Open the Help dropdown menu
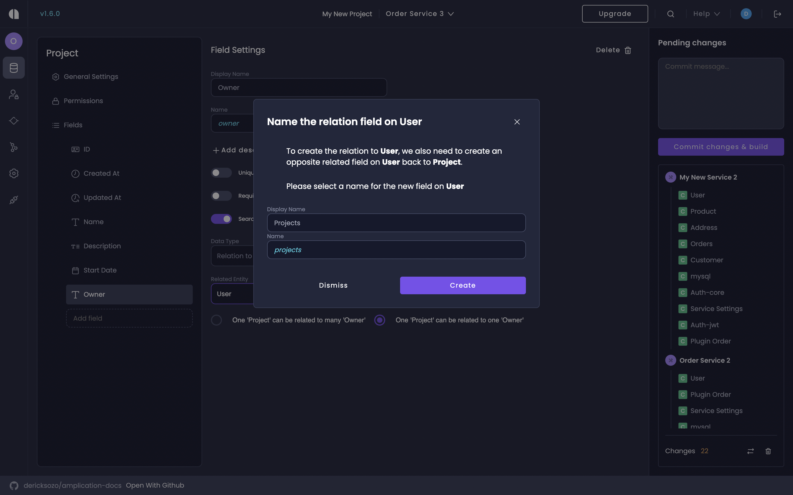The width and height of the screenshot is (793, 495). [707, 14]
